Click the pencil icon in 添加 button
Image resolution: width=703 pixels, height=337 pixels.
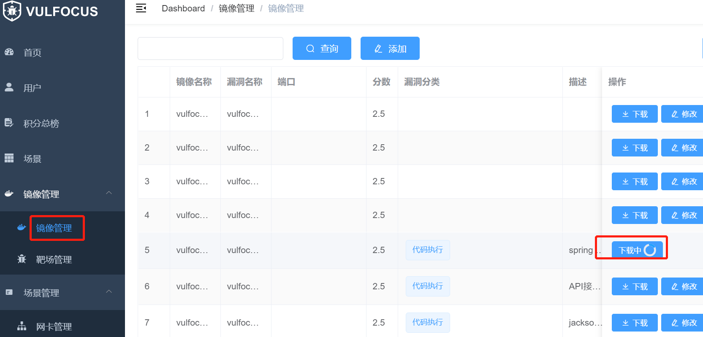[x=378, y=49]
